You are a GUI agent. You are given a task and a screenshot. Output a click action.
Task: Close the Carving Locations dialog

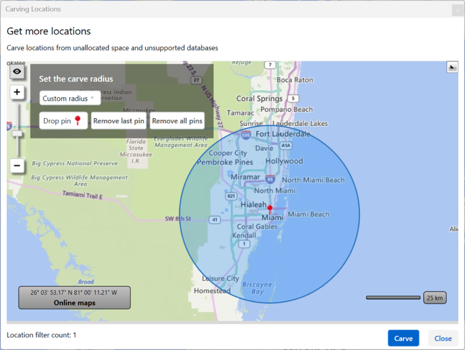click(x=443, y=338)
